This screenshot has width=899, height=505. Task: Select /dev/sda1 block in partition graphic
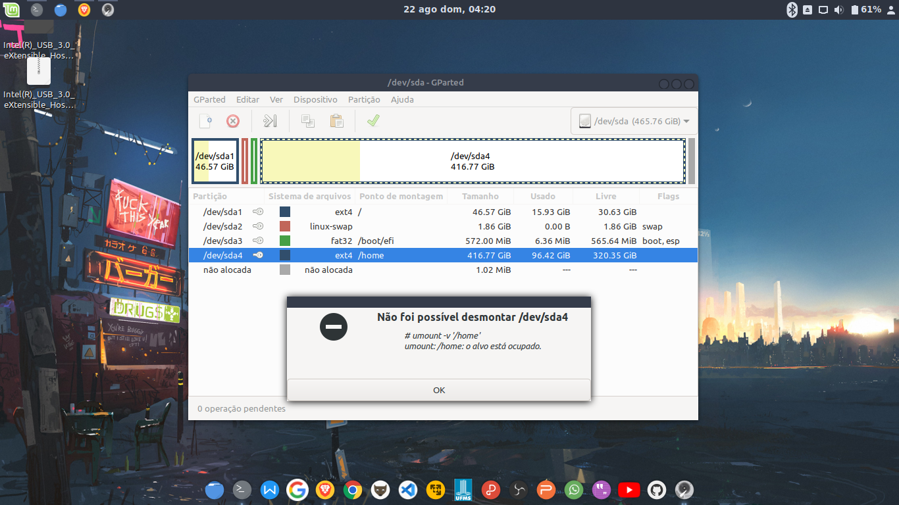point(215,161)
